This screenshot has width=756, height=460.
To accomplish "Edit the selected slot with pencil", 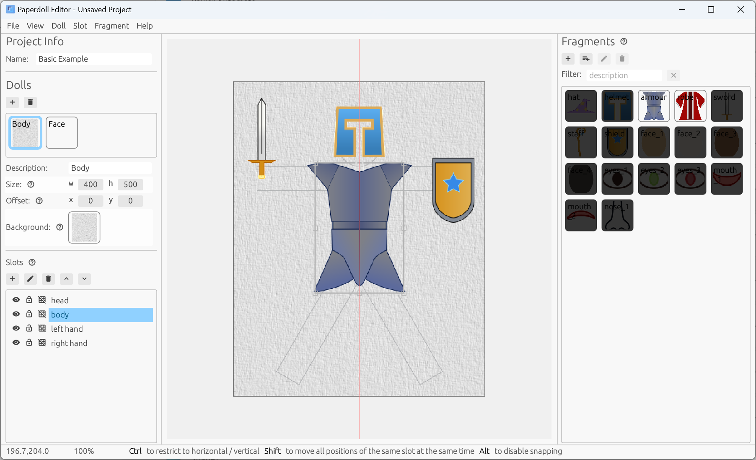I will click(30, 279).
